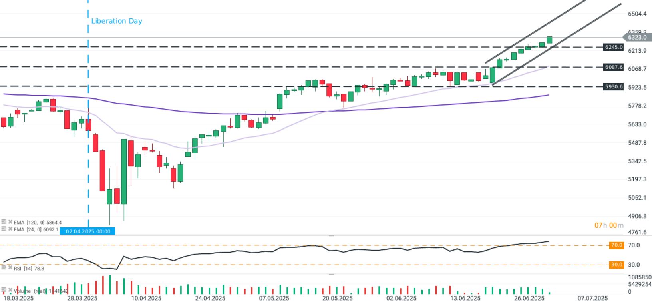Open settings icon for EMA 24 indicator
The width and height of the screenshot is (652, 303).
coord(4,229)
